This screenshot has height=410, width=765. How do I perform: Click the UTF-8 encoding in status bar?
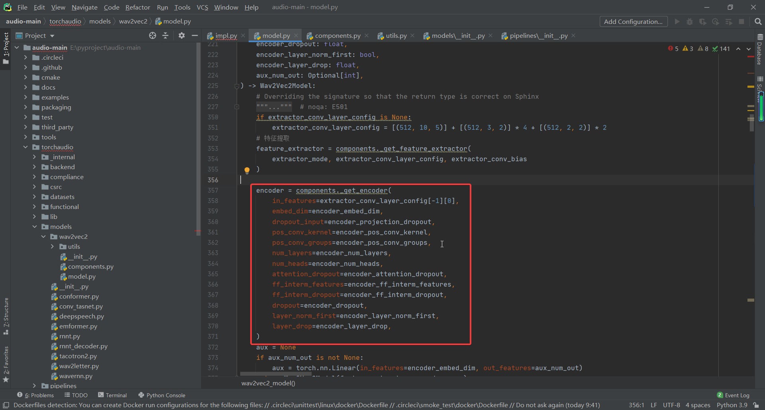(671, 405)
